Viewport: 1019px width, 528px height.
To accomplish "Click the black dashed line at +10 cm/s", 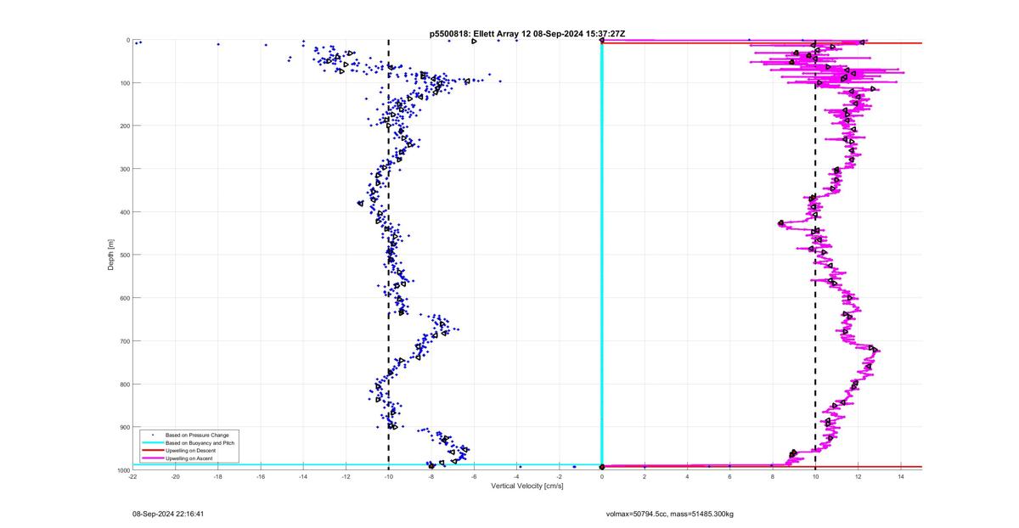I will (815, 255).
